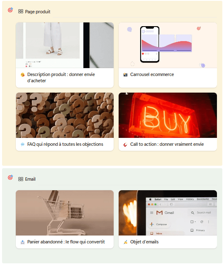This screenshot has width=224, height=265.
Task: Select the neon BUY sign cover image
Action: [168, 115]
